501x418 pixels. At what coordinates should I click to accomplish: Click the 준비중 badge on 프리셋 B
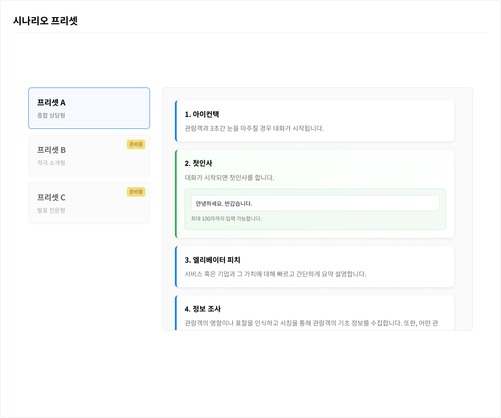(x=136, y=145)
